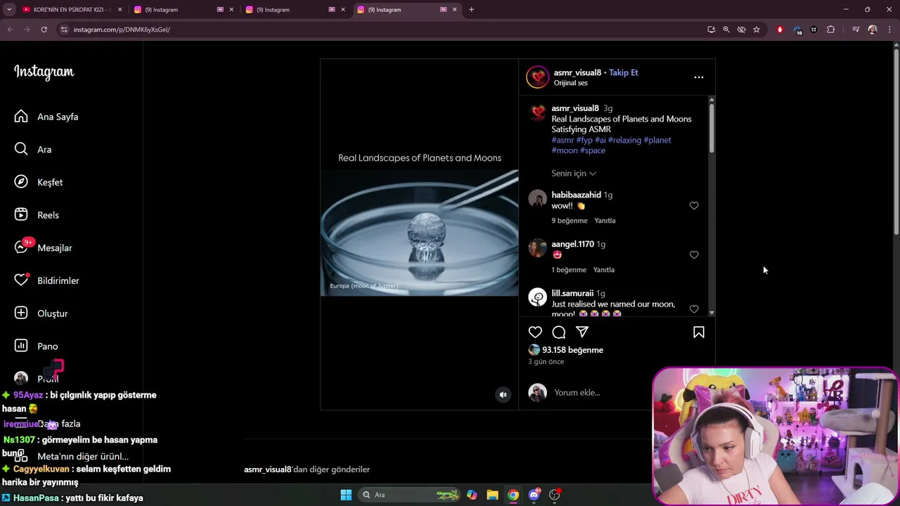Open the tab search dropdown arrow

click(x=9, y=10)
